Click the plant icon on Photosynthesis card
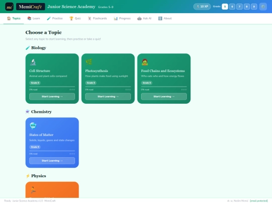Image resolution: width=272 pixels, height=204 pixels. pyautogui.click(x=89, y=62)
